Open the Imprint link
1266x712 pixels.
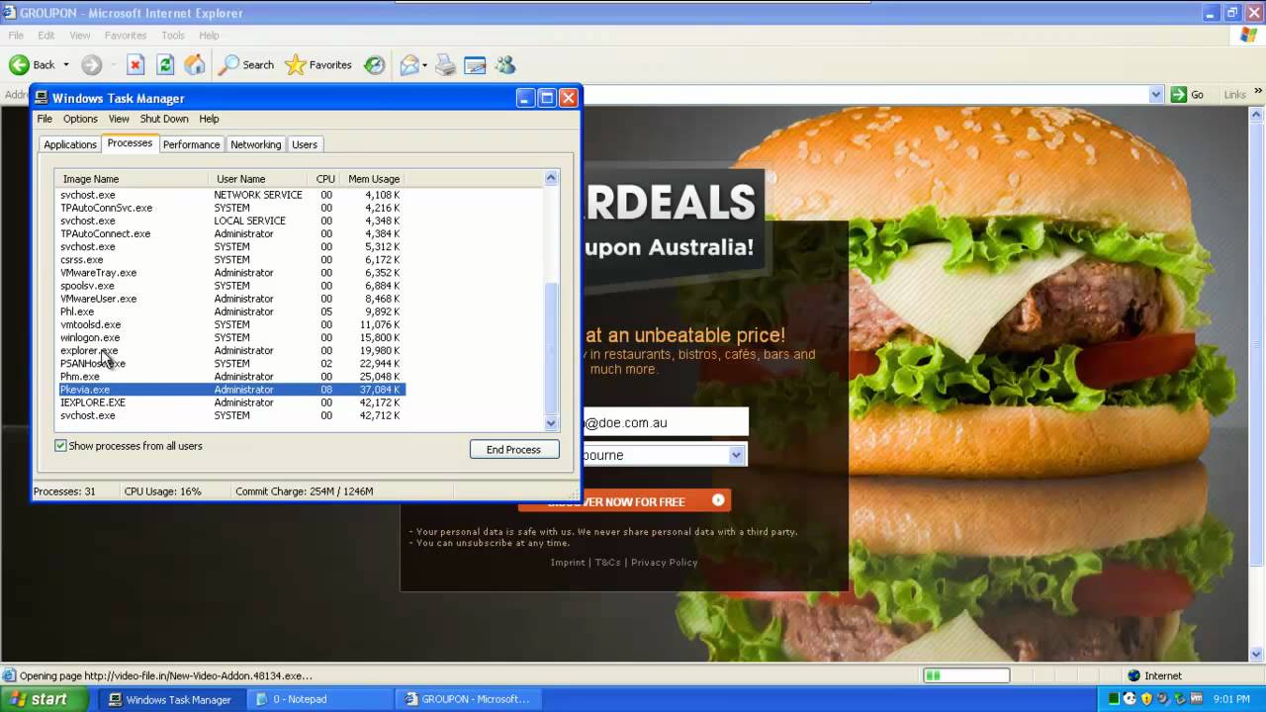click(568, 563)
